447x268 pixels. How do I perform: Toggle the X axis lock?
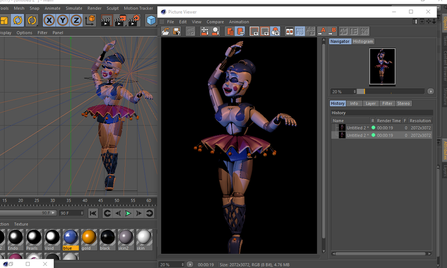49,21
